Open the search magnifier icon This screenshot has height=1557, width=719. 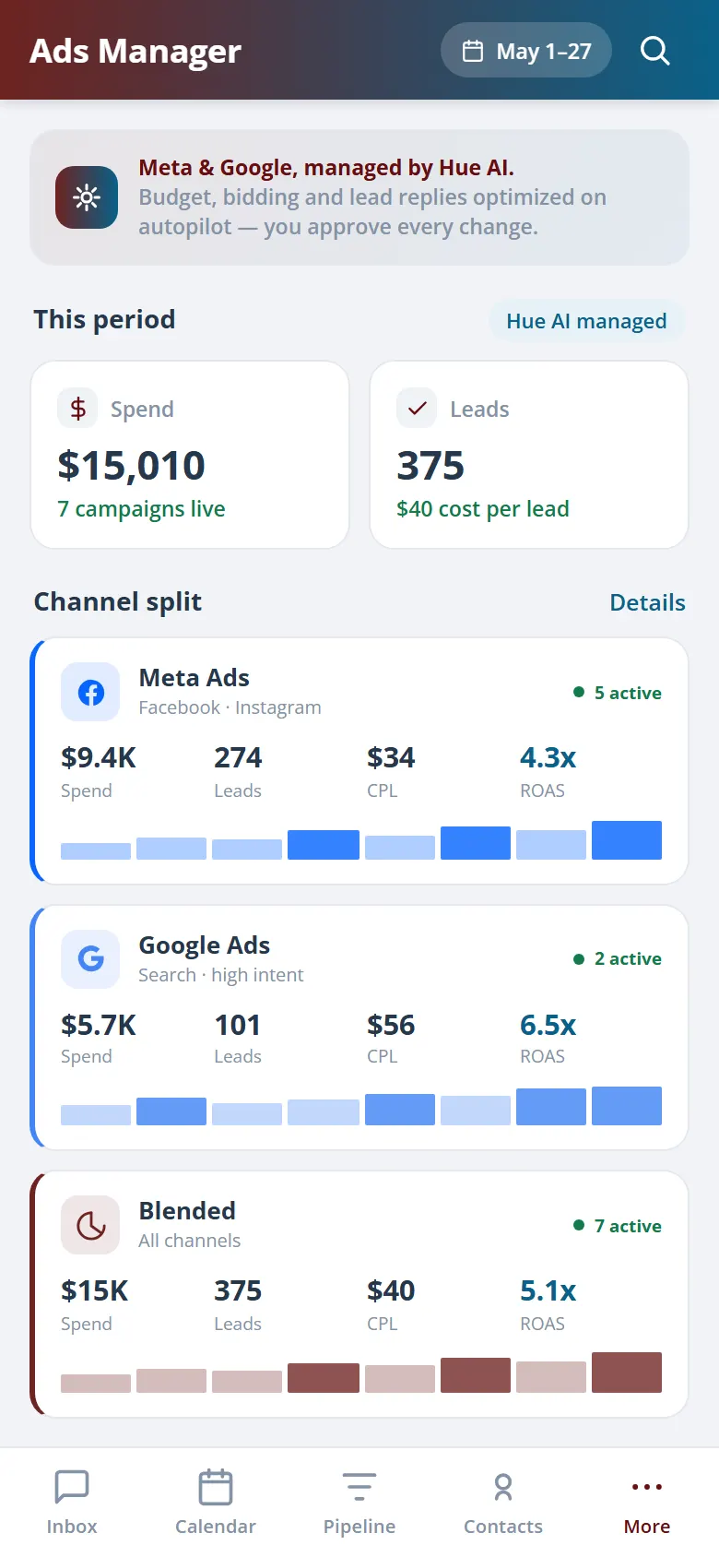[654, 51]
